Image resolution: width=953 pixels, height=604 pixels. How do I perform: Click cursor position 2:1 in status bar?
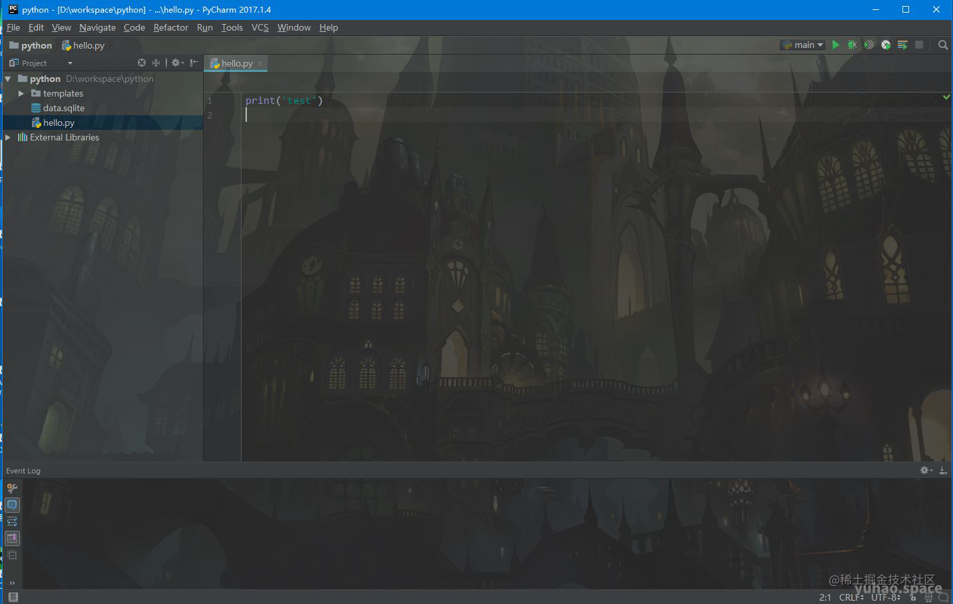[825, 597]
